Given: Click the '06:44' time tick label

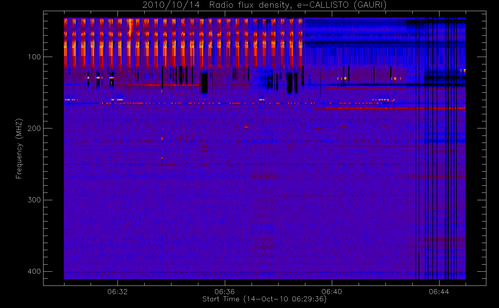Looking at the screenshot, I should click(439, 292).
